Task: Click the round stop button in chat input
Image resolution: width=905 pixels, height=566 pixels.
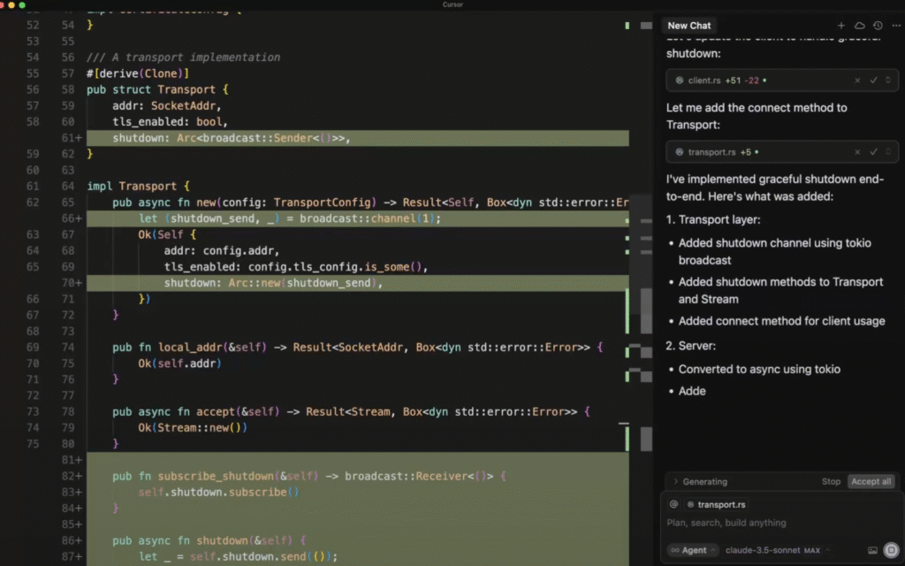Action: tap(891, 550)
